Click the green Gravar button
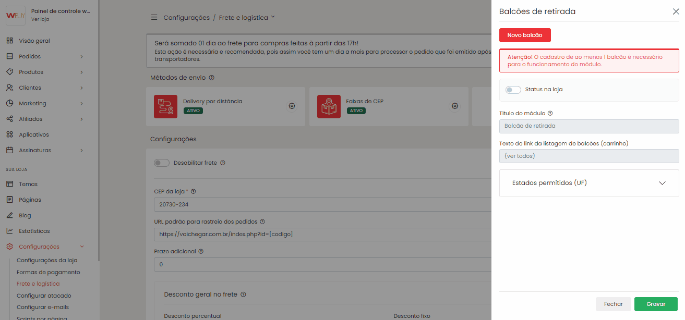 pos(656,304)
